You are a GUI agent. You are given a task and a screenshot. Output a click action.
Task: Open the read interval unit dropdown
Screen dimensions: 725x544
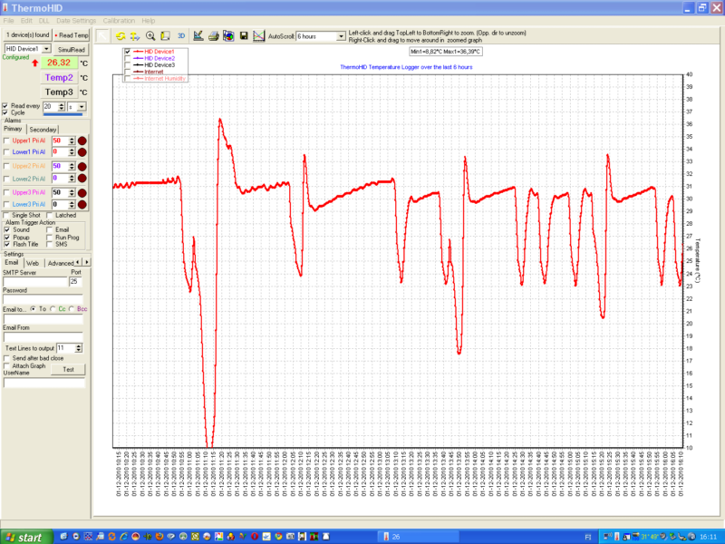tap(82, 107)
